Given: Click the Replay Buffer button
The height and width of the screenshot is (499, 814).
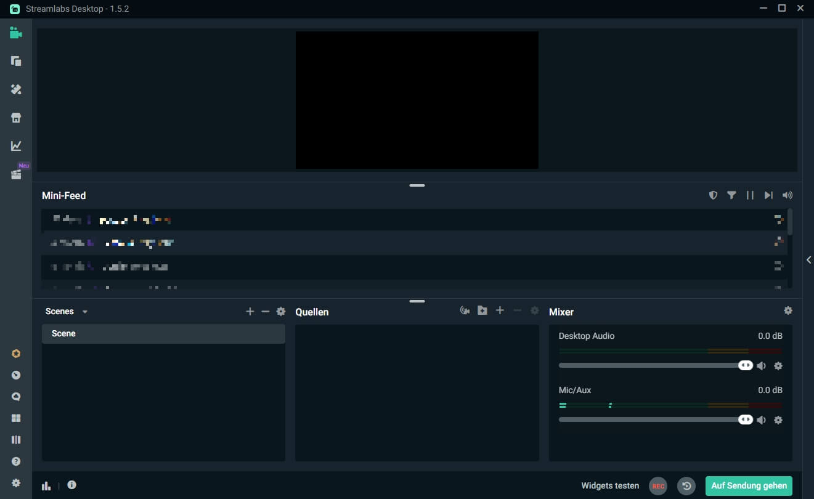Looking at the screenshot, I should tap(686, 486).
